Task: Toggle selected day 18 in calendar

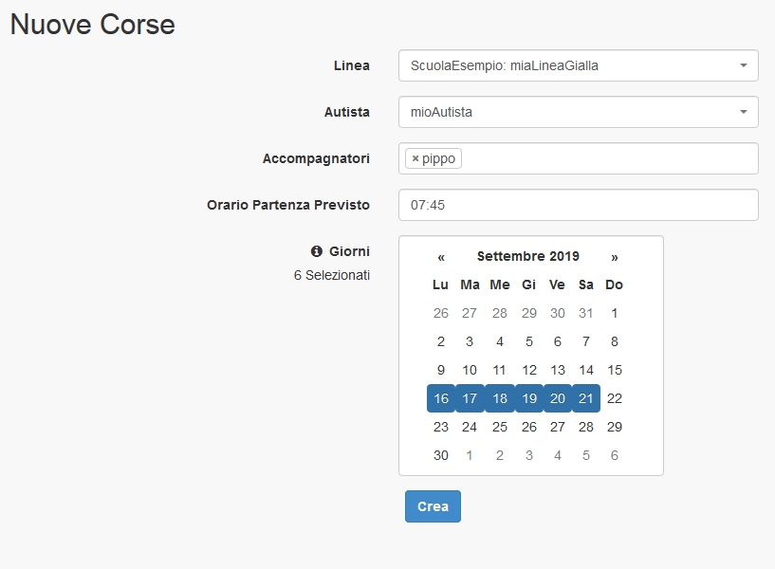Action: pos(500,398)
